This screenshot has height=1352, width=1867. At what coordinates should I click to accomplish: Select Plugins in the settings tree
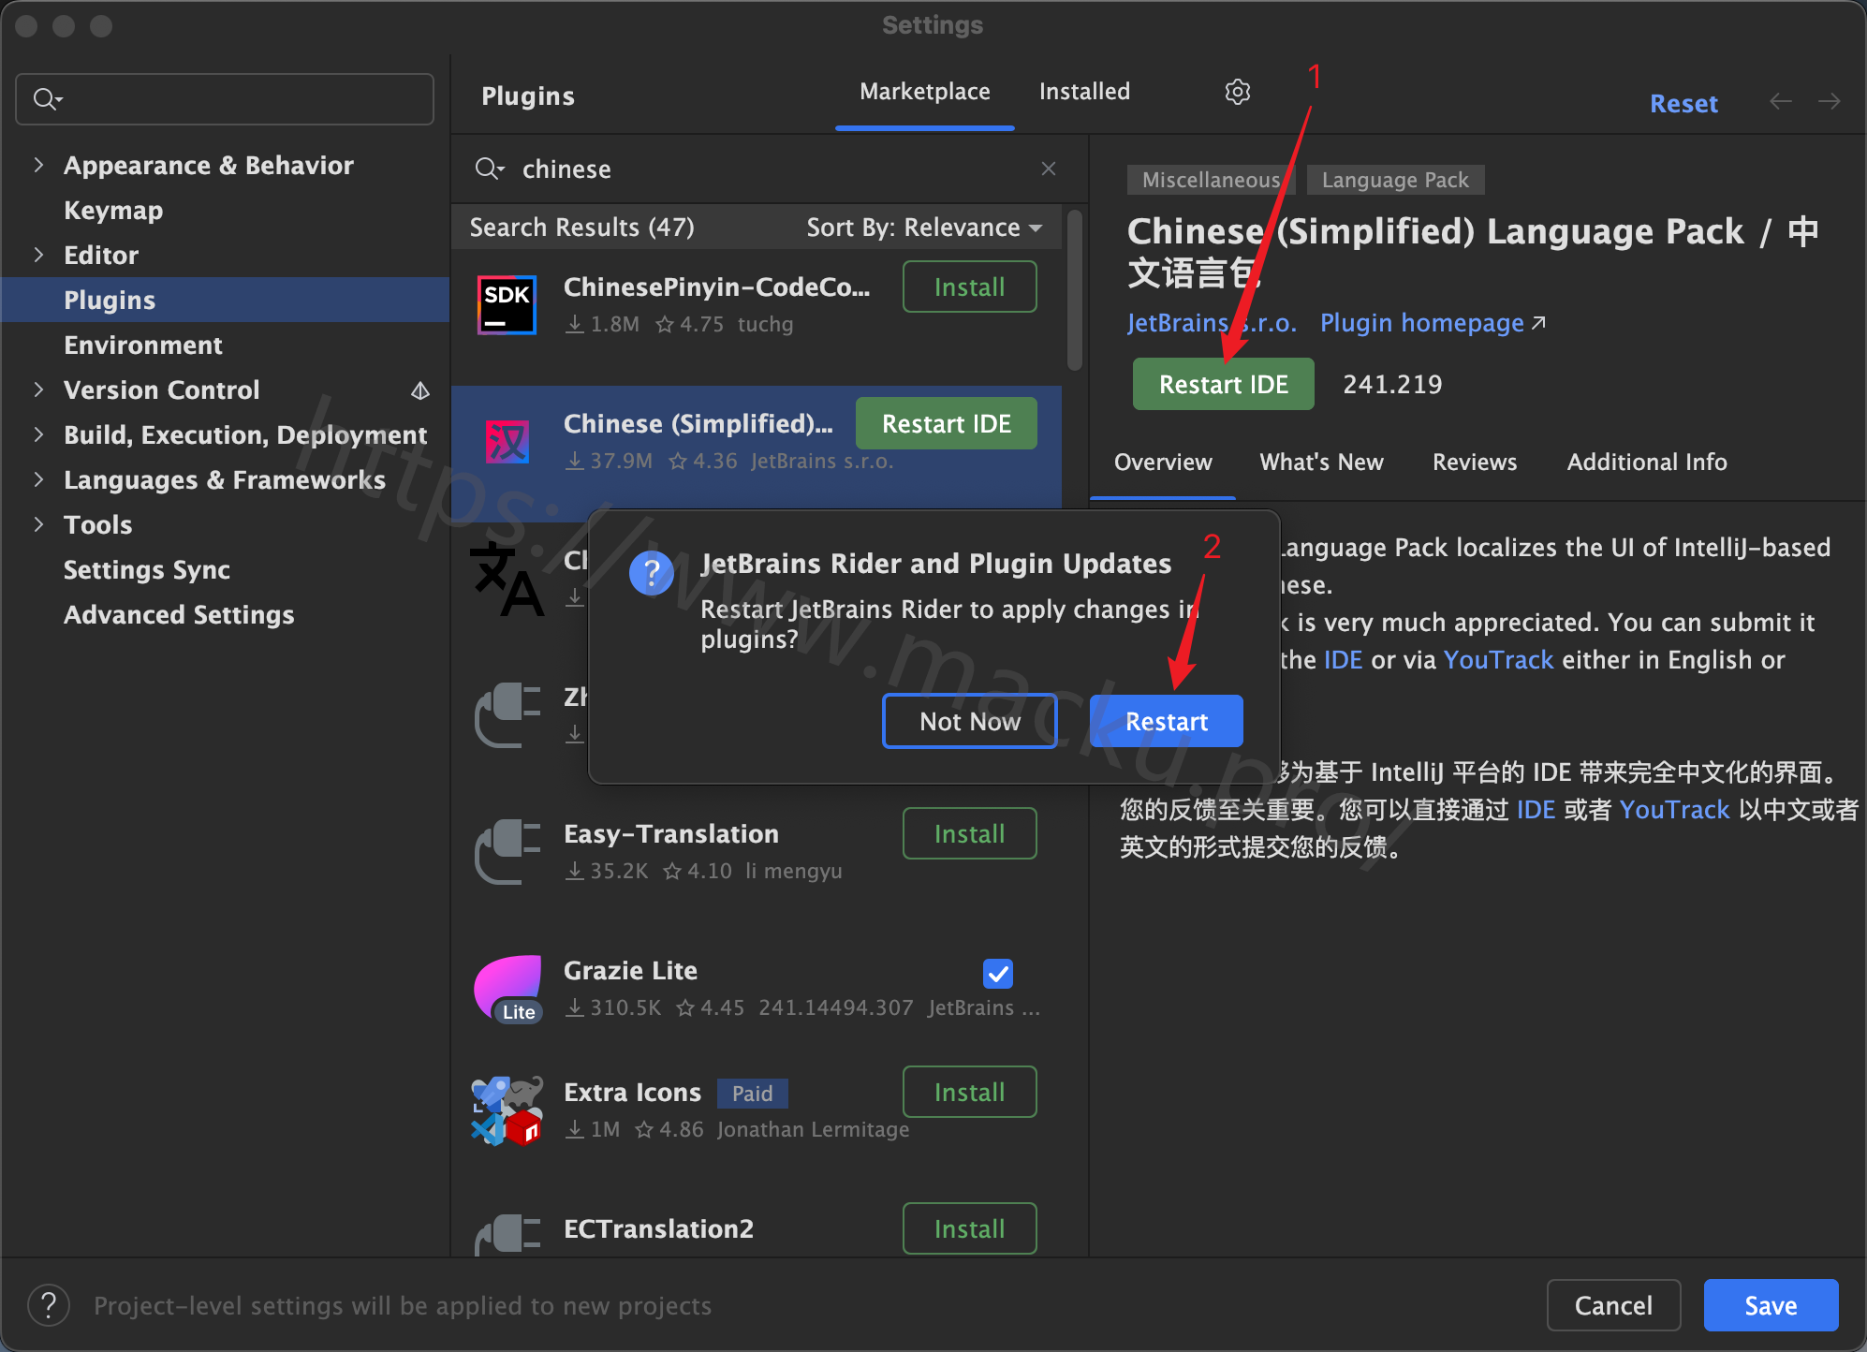tap(225, 300)
